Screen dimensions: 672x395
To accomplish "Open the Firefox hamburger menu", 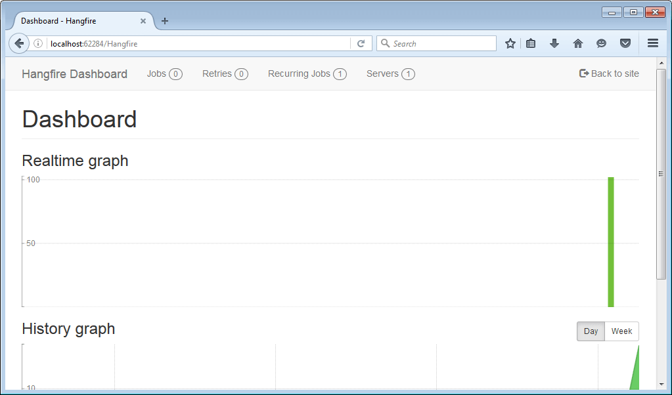I will point(653,43).
